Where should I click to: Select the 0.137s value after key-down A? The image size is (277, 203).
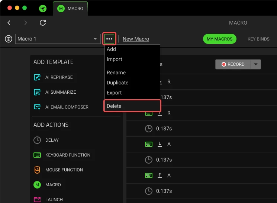point(164,160)
